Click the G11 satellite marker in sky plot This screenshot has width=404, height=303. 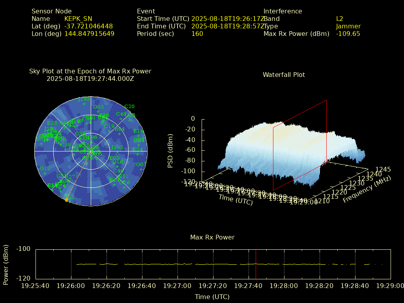click(45, 173)
